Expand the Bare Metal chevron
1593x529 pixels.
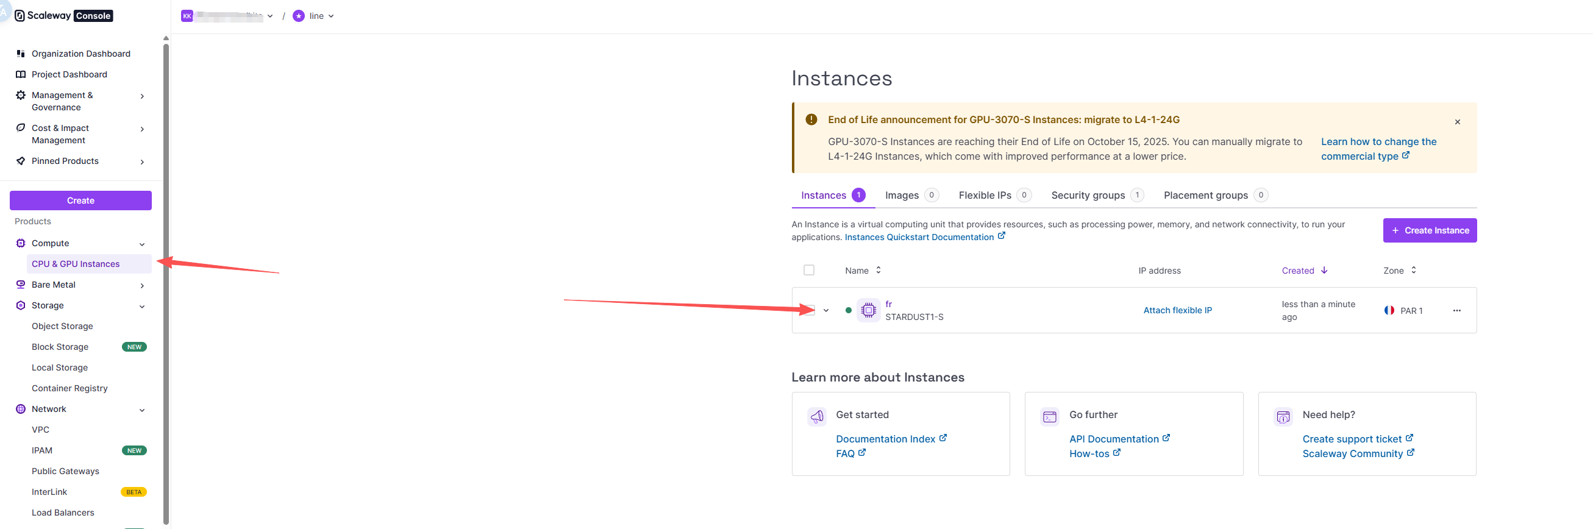[142, 285]
